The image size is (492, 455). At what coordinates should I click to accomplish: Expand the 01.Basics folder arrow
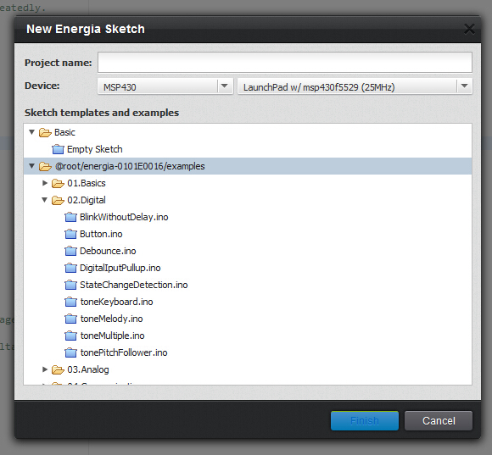click(45, 183)
